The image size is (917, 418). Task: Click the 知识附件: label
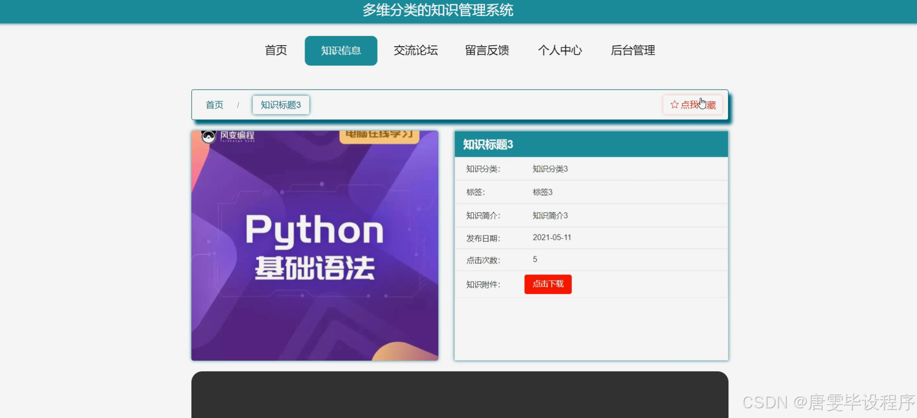[483, 284]
